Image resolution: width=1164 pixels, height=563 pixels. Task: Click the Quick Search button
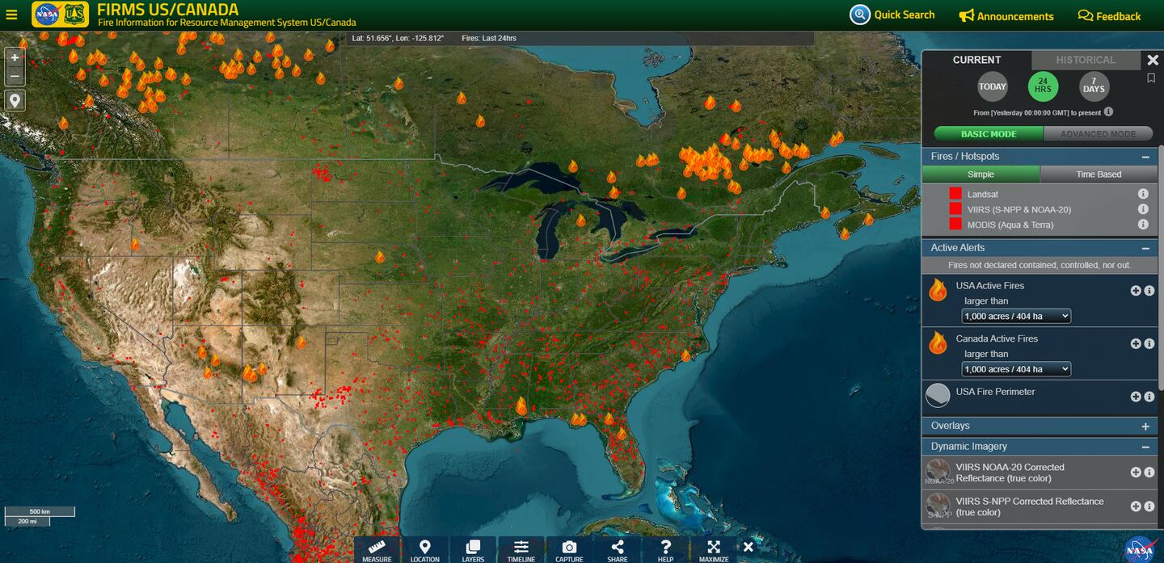click(x=892, y=15)
